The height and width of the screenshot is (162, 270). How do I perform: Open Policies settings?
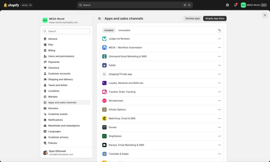tap(66, 143)
